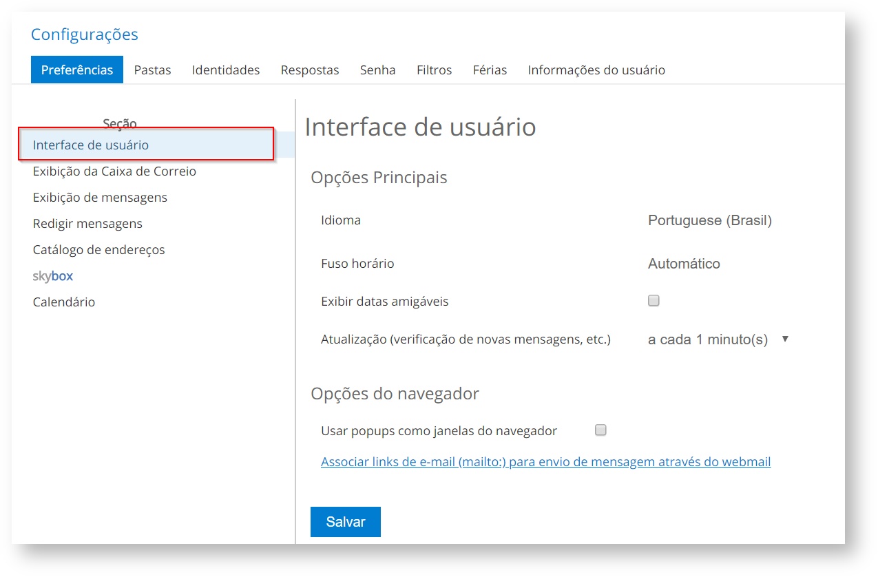
Task: Click the Salvar button
Action: [x=345, y=522]
